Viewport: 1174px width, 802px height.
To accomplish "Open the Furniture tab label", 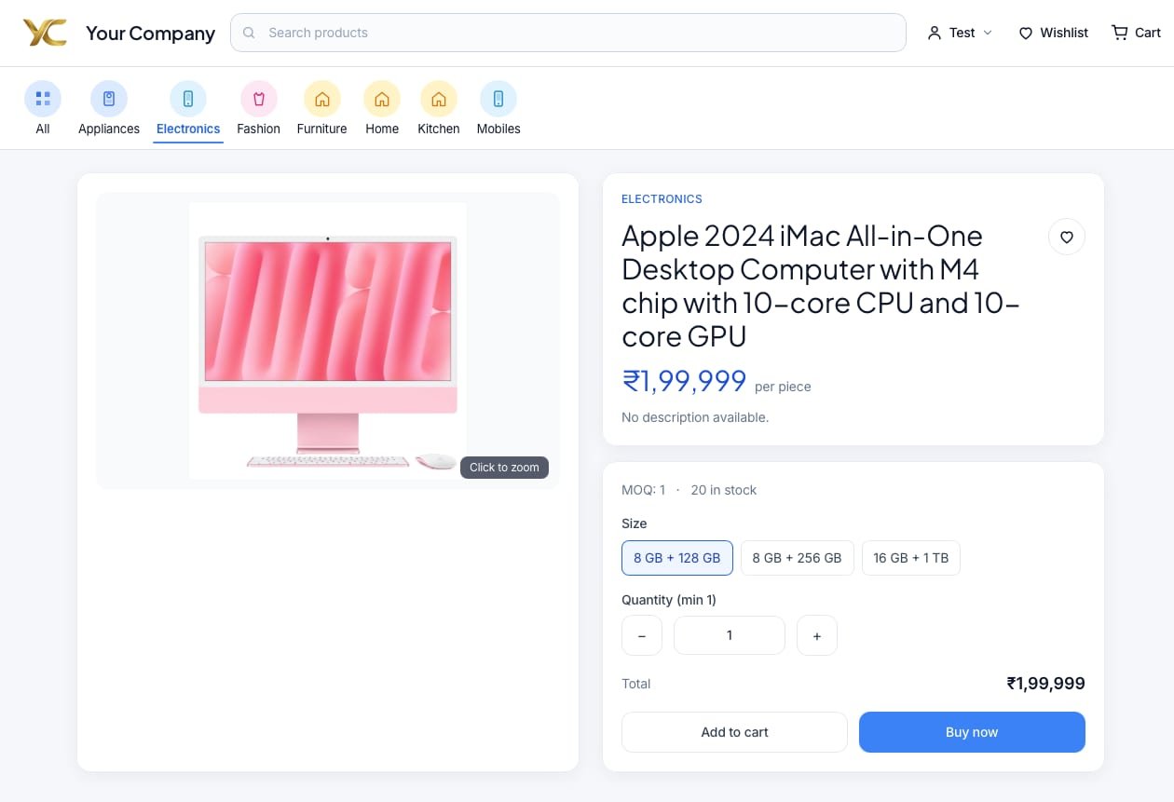I will pos(322,129).
